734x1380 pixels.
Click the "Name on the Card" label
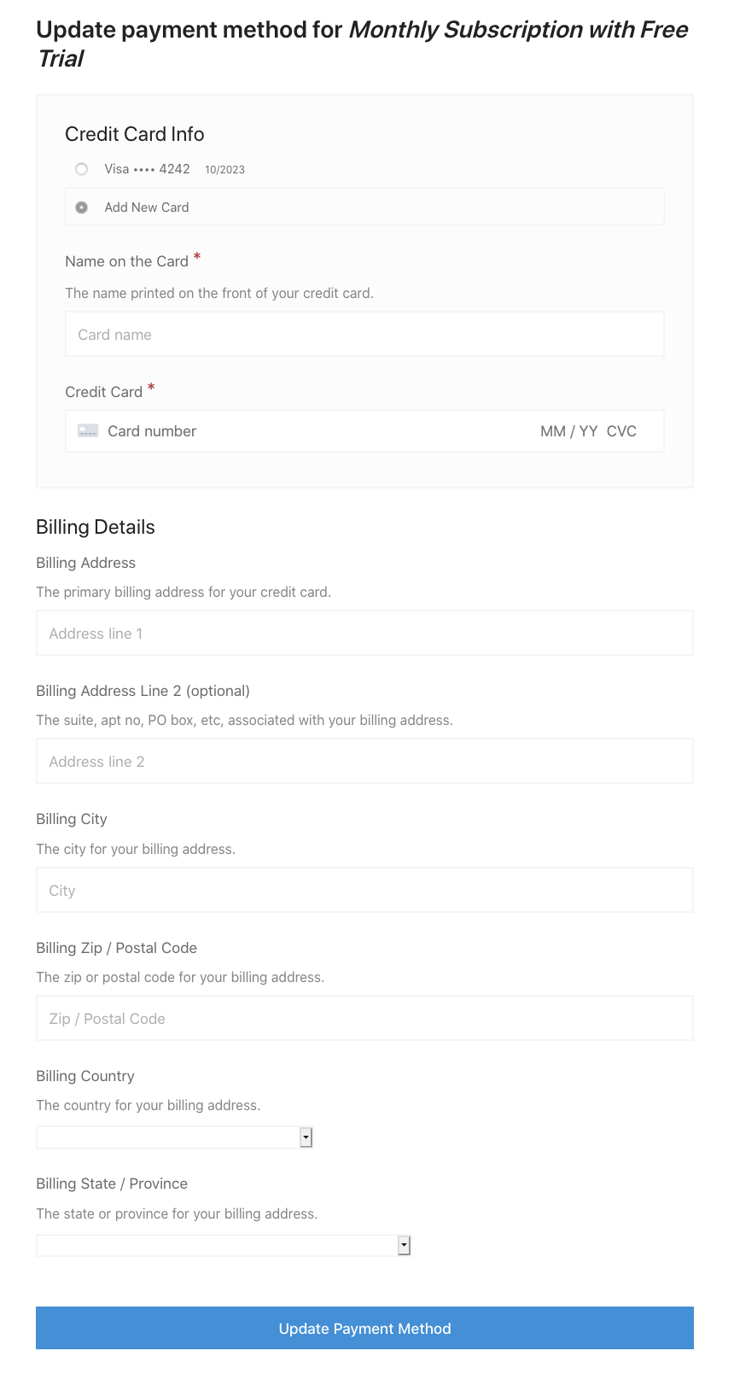(x=126, y=261)
